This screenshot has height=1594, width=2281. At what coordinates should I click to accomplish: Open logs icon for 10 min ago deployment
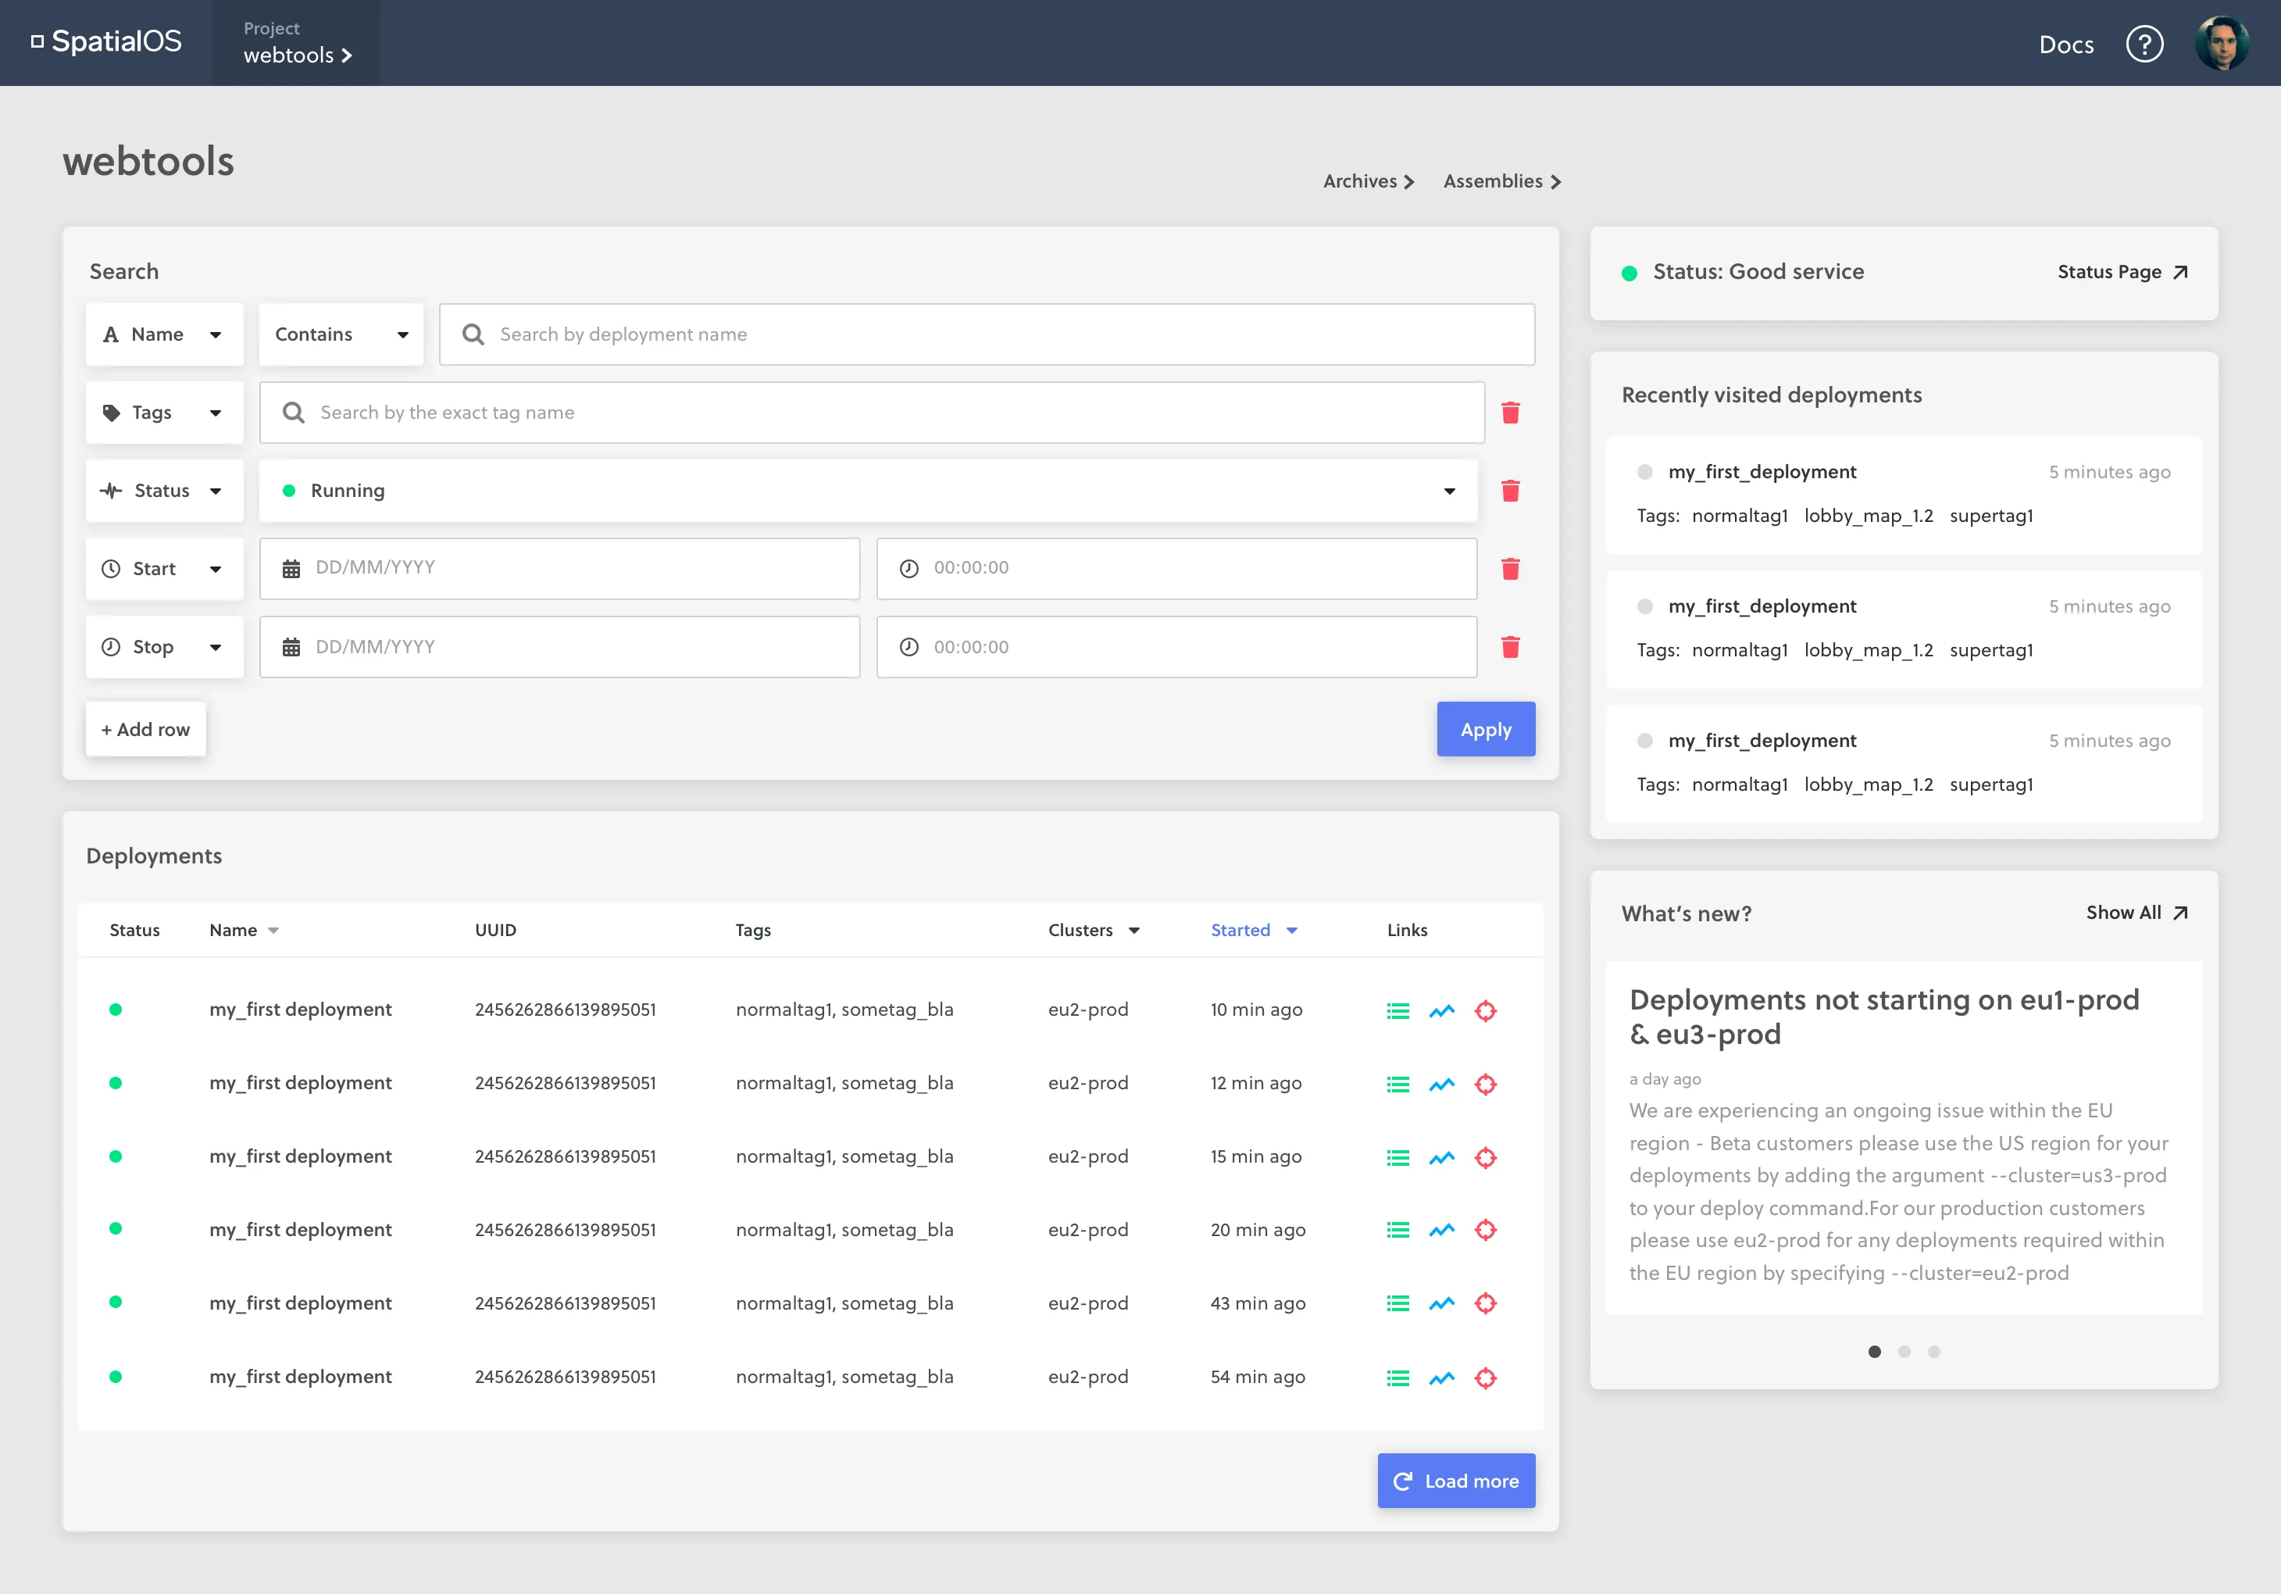coord(1398,1010)
